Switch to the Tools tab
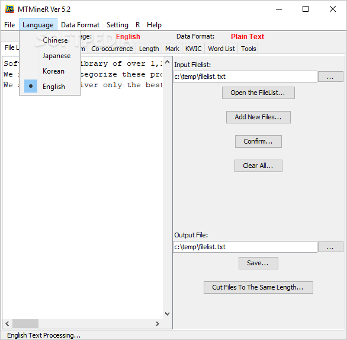347x340 pixels. (x=248, y=49)
